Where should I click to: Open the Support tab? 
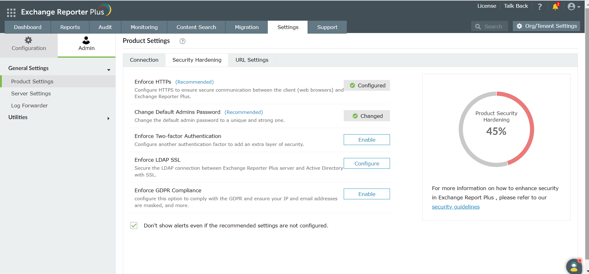coord(327,27)
